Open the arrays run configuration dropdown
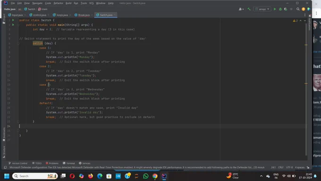 coord(262,9)
